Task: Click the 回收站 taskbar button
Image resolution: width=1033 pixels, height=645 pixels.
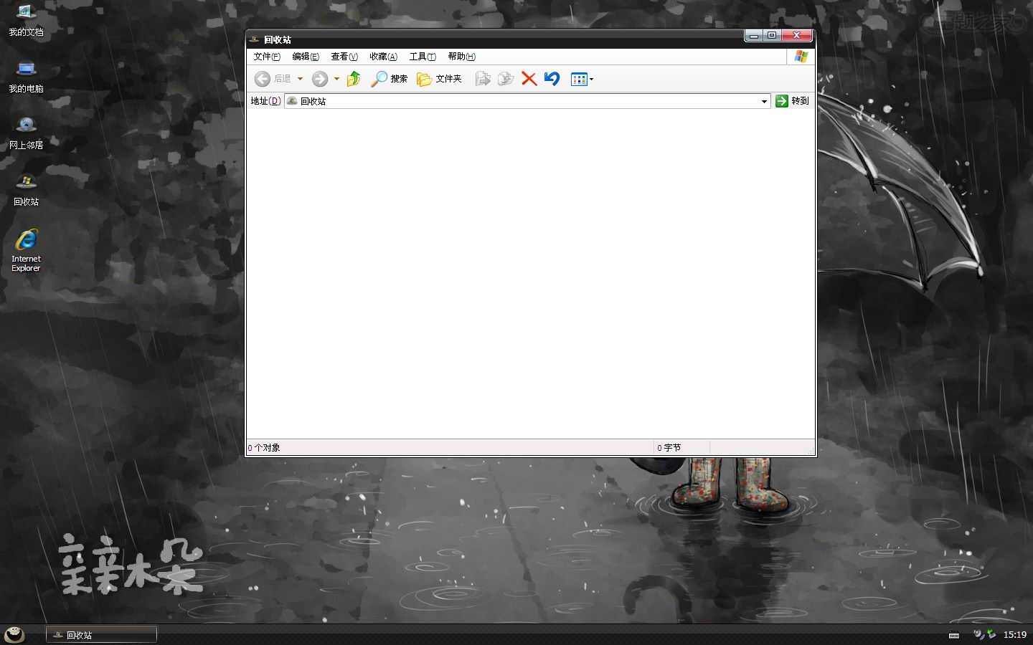Action: pyautogui.click(x=101, y=635)
